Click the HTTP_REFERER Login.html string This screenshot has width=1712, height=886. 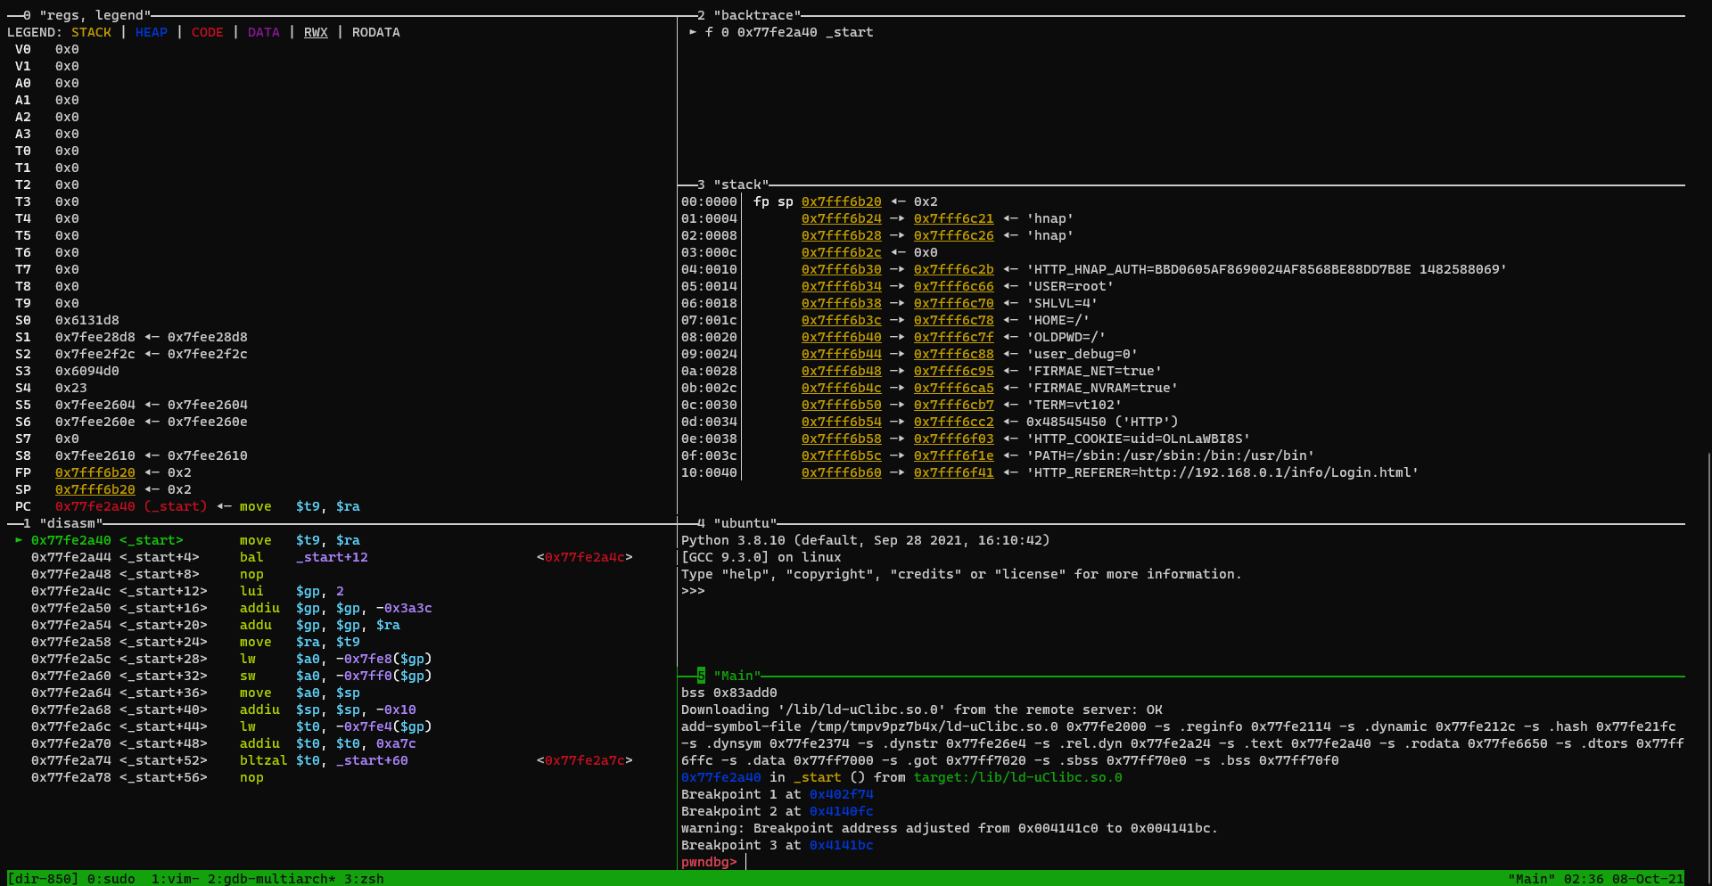tap(1222, 472)
